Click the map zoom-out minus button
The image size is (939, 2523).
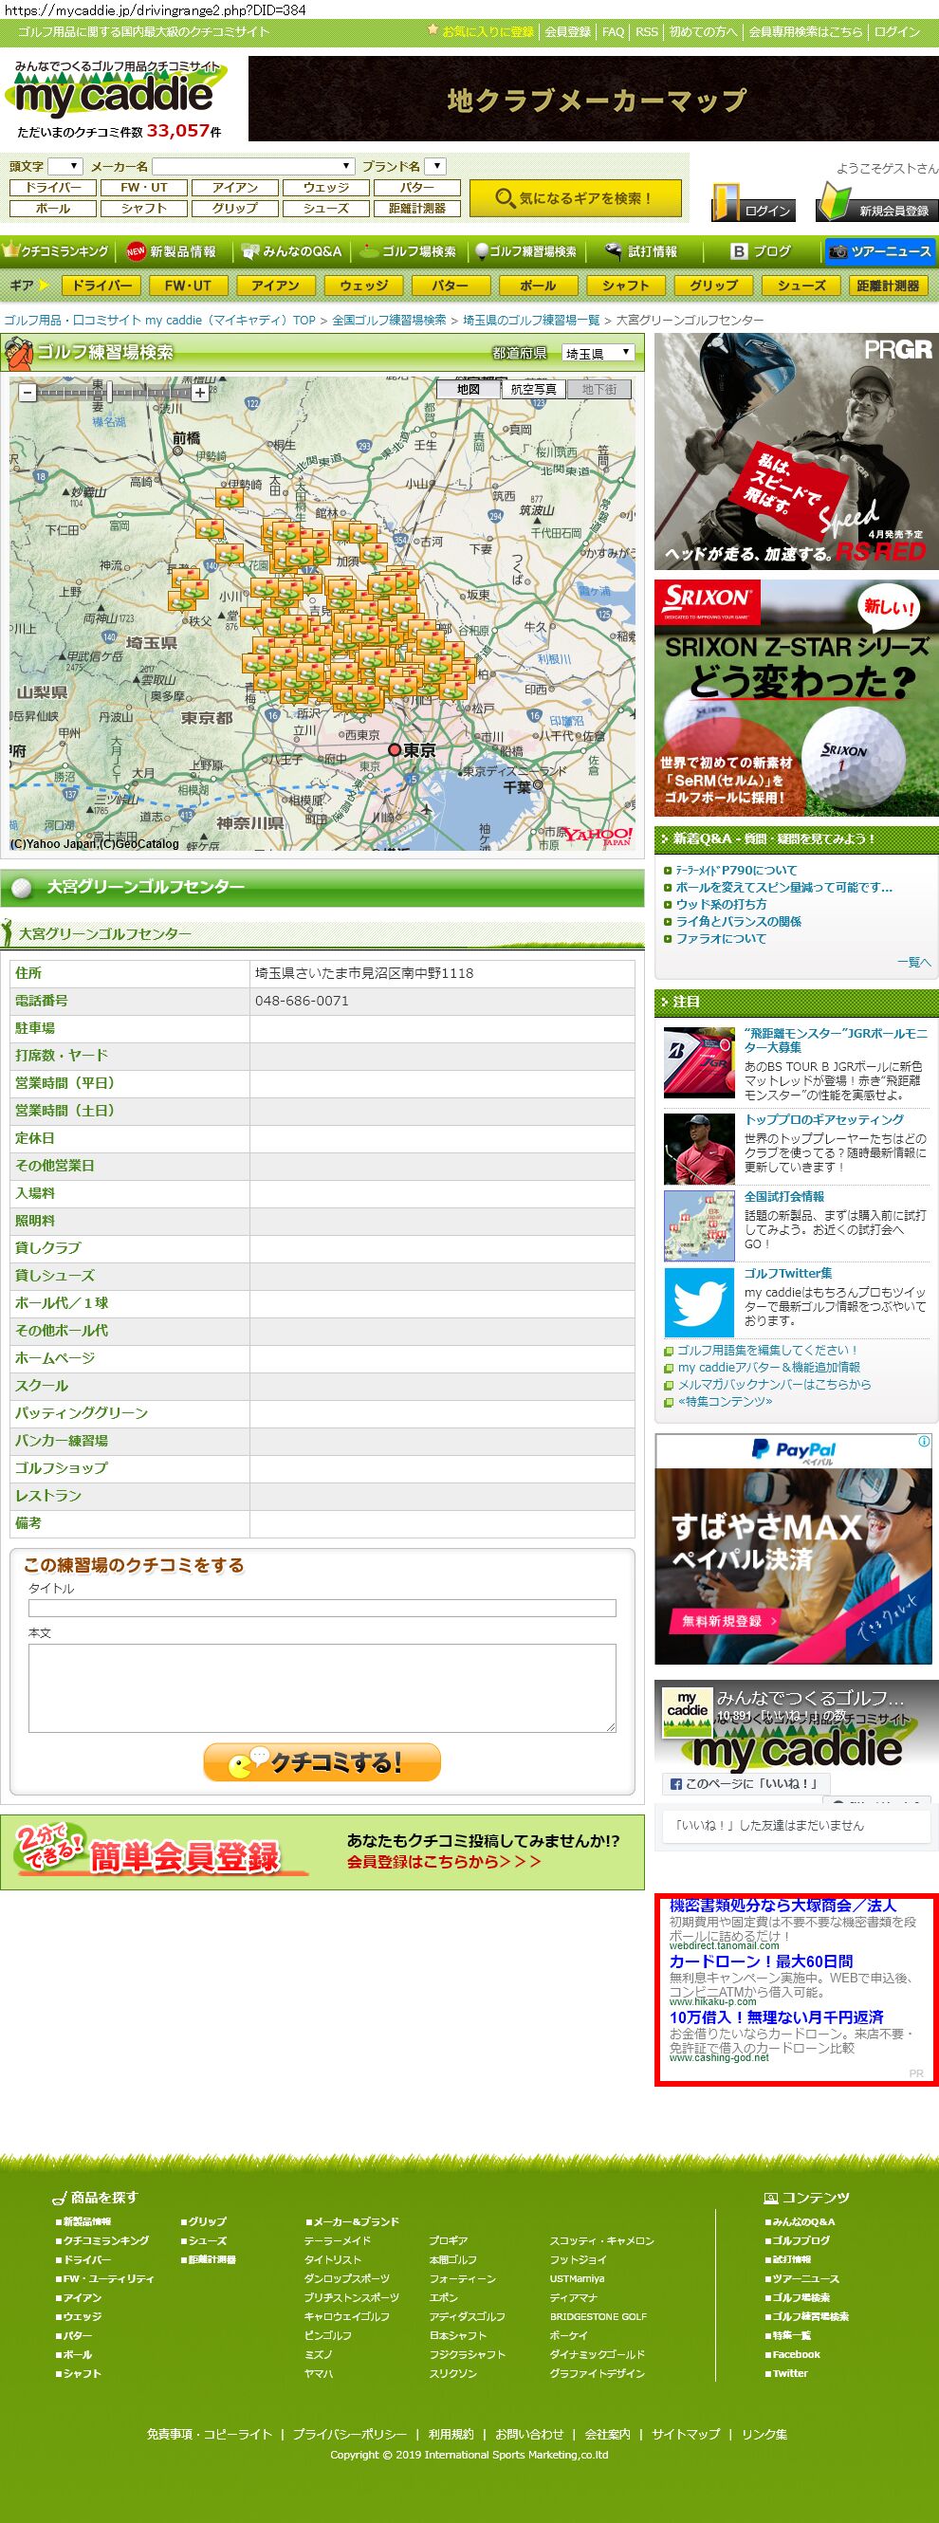pos(28,392)
